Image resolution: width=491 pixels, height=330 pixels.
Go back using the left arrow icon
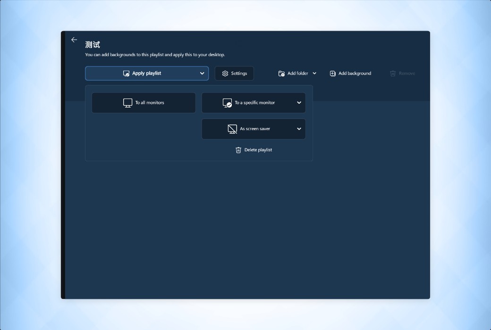pos(74,40)
